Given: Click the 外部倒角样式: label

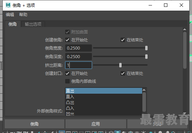Looking at the screenshot, I should [x=50, y=111].
